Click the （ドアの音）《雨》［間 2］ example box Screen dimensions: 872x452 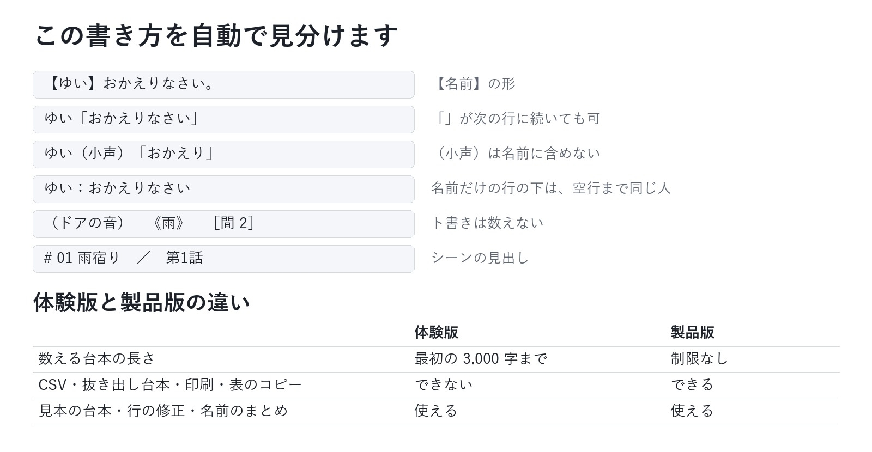(x=223, y=224)
